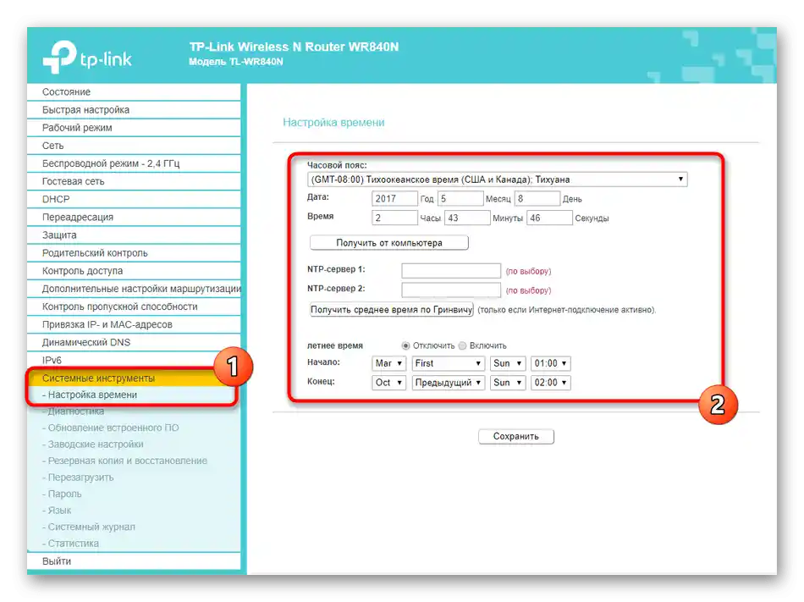The height and width of the screenshot is (602, 804).
Task: Click the Сохранить button
Action: (516, 436)
